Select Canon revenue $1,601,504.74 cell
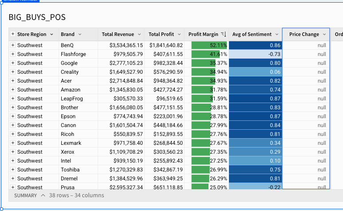343x211 pixels. pos(121,125)
